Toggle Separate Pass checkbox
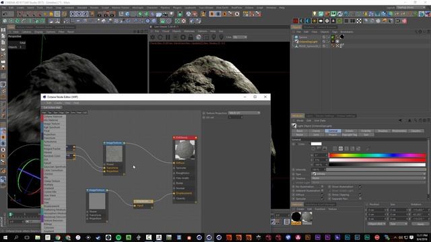The width and height of the screenshot is (431, 242). [x=360, y=199]
